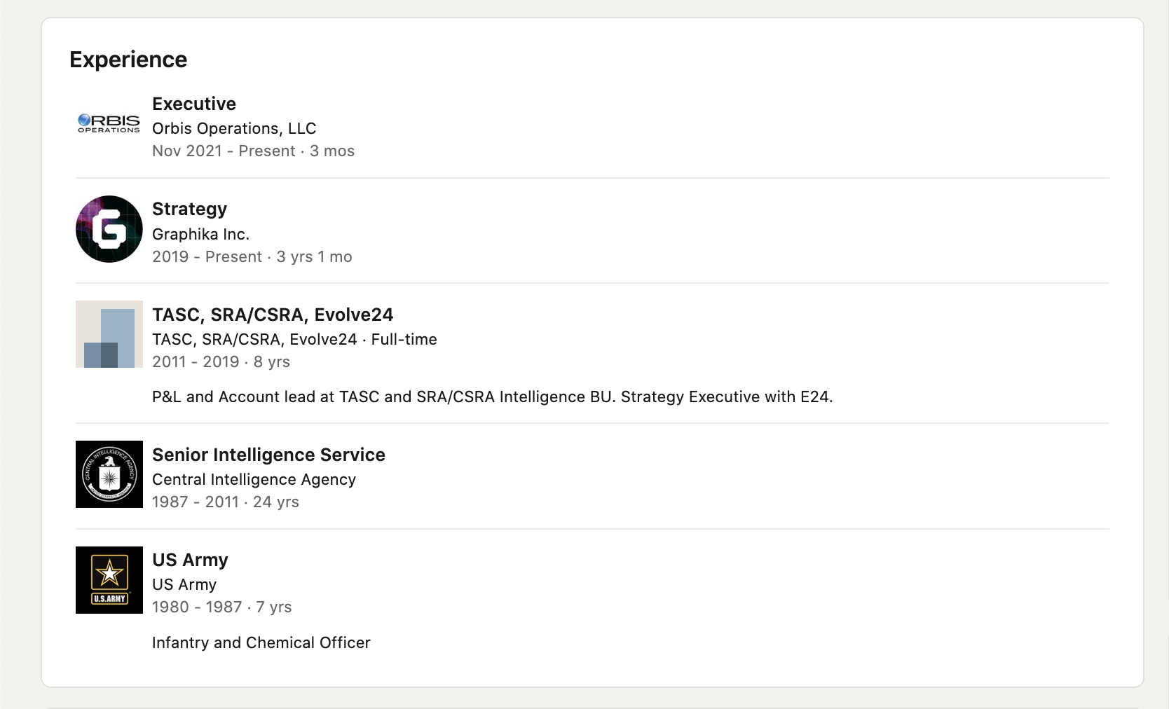This screenshot has height=709, width=1169.
Task: Click the Senior Intelligence Service title
Action: 268,455
